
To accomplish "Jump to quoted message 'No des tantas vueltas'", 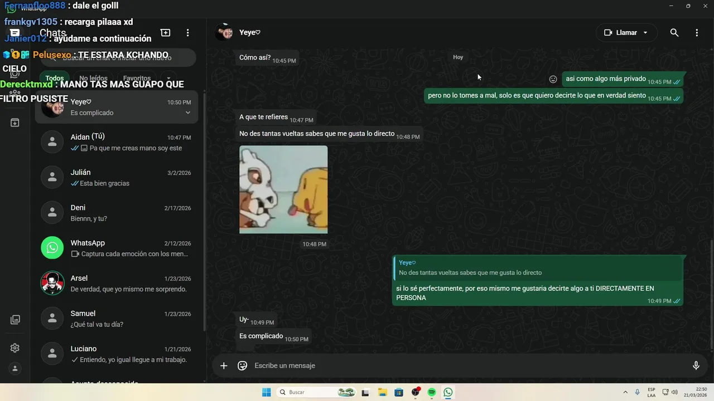I will point(538,267).
